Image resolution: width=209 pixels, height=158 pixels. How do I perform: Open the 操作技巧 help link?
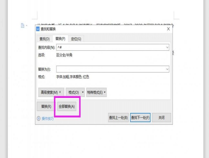(x=48, y=118)
